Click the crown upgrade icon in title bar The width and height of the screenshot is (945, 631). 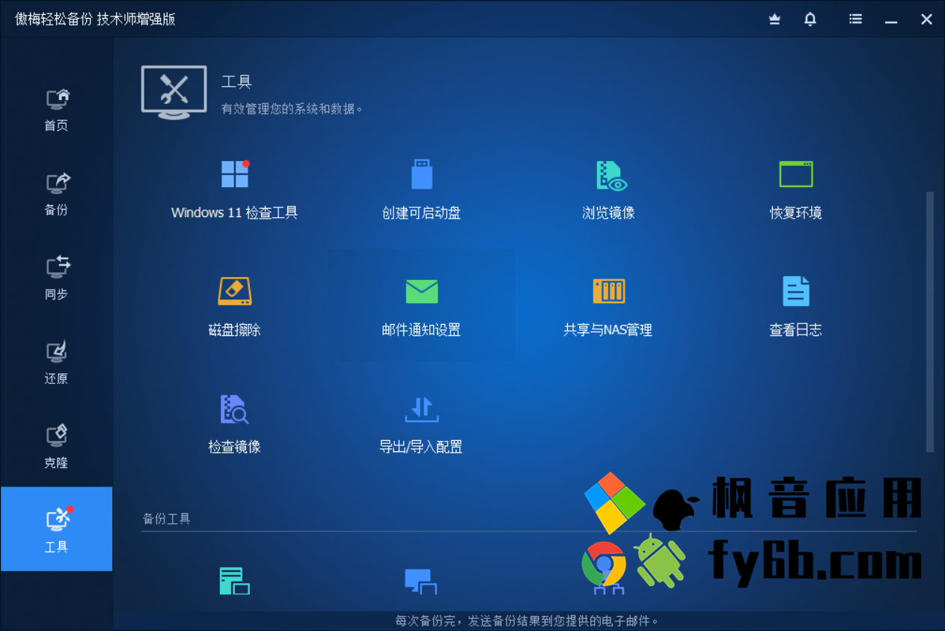click(x=774, y=19)
